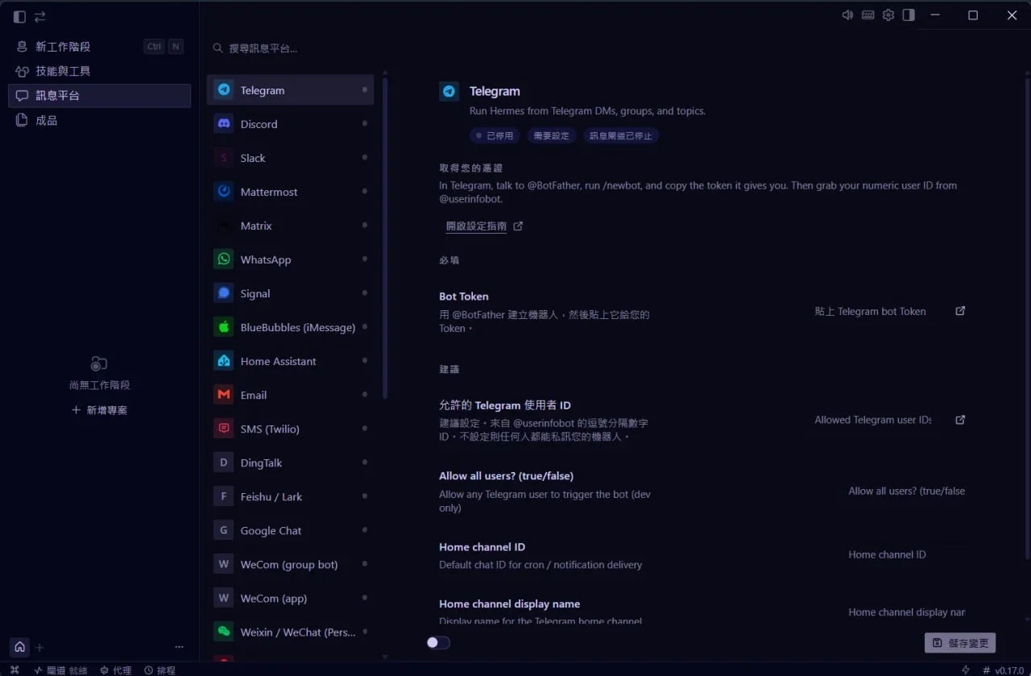Viewport: 1031px width, 676px height.
Task: Click 新增專案 to add a project
Action: point(99,410)
